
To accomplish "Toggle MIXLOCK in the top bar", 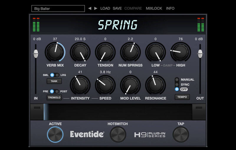I will pos(154,9).
